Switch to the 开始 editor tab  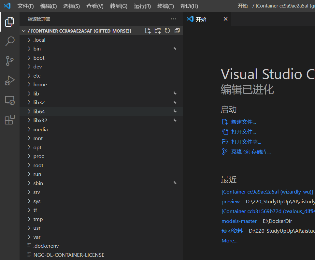207,19
